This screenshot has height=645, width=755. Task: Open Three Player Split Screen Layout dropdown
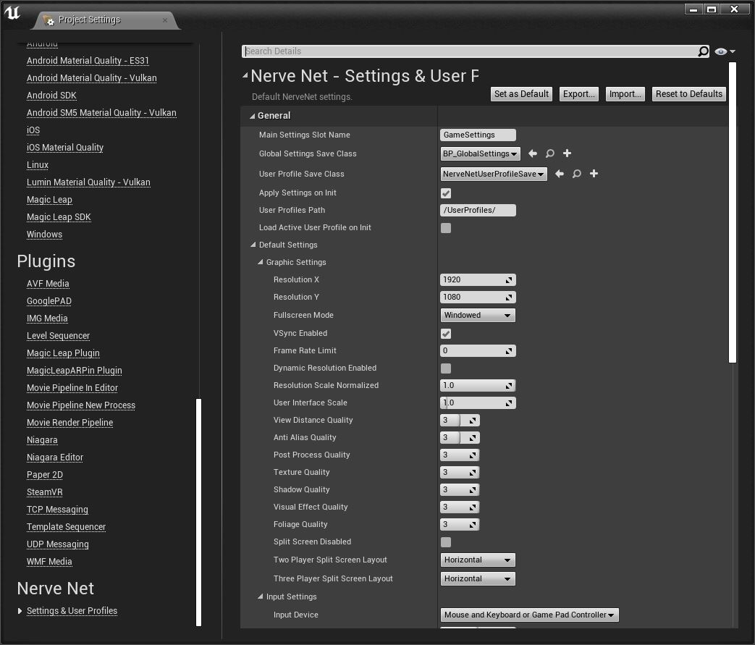click(x=478, y=578)
